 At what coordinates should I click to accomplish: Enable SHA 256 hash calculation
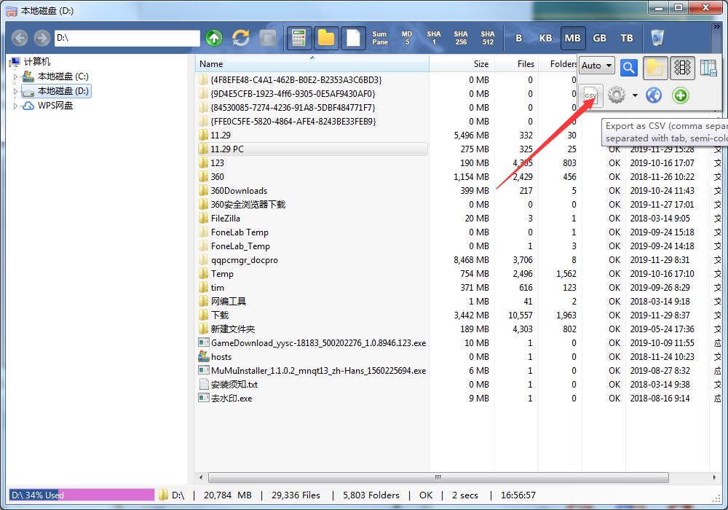pyautogui.click(x=461, y=38)
